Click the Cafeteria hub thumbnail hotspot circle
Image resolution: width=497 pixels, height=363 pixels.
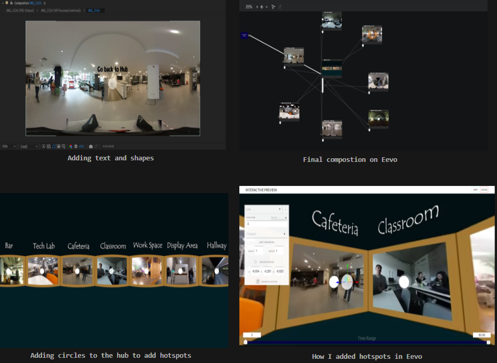[x=77, y=271]
